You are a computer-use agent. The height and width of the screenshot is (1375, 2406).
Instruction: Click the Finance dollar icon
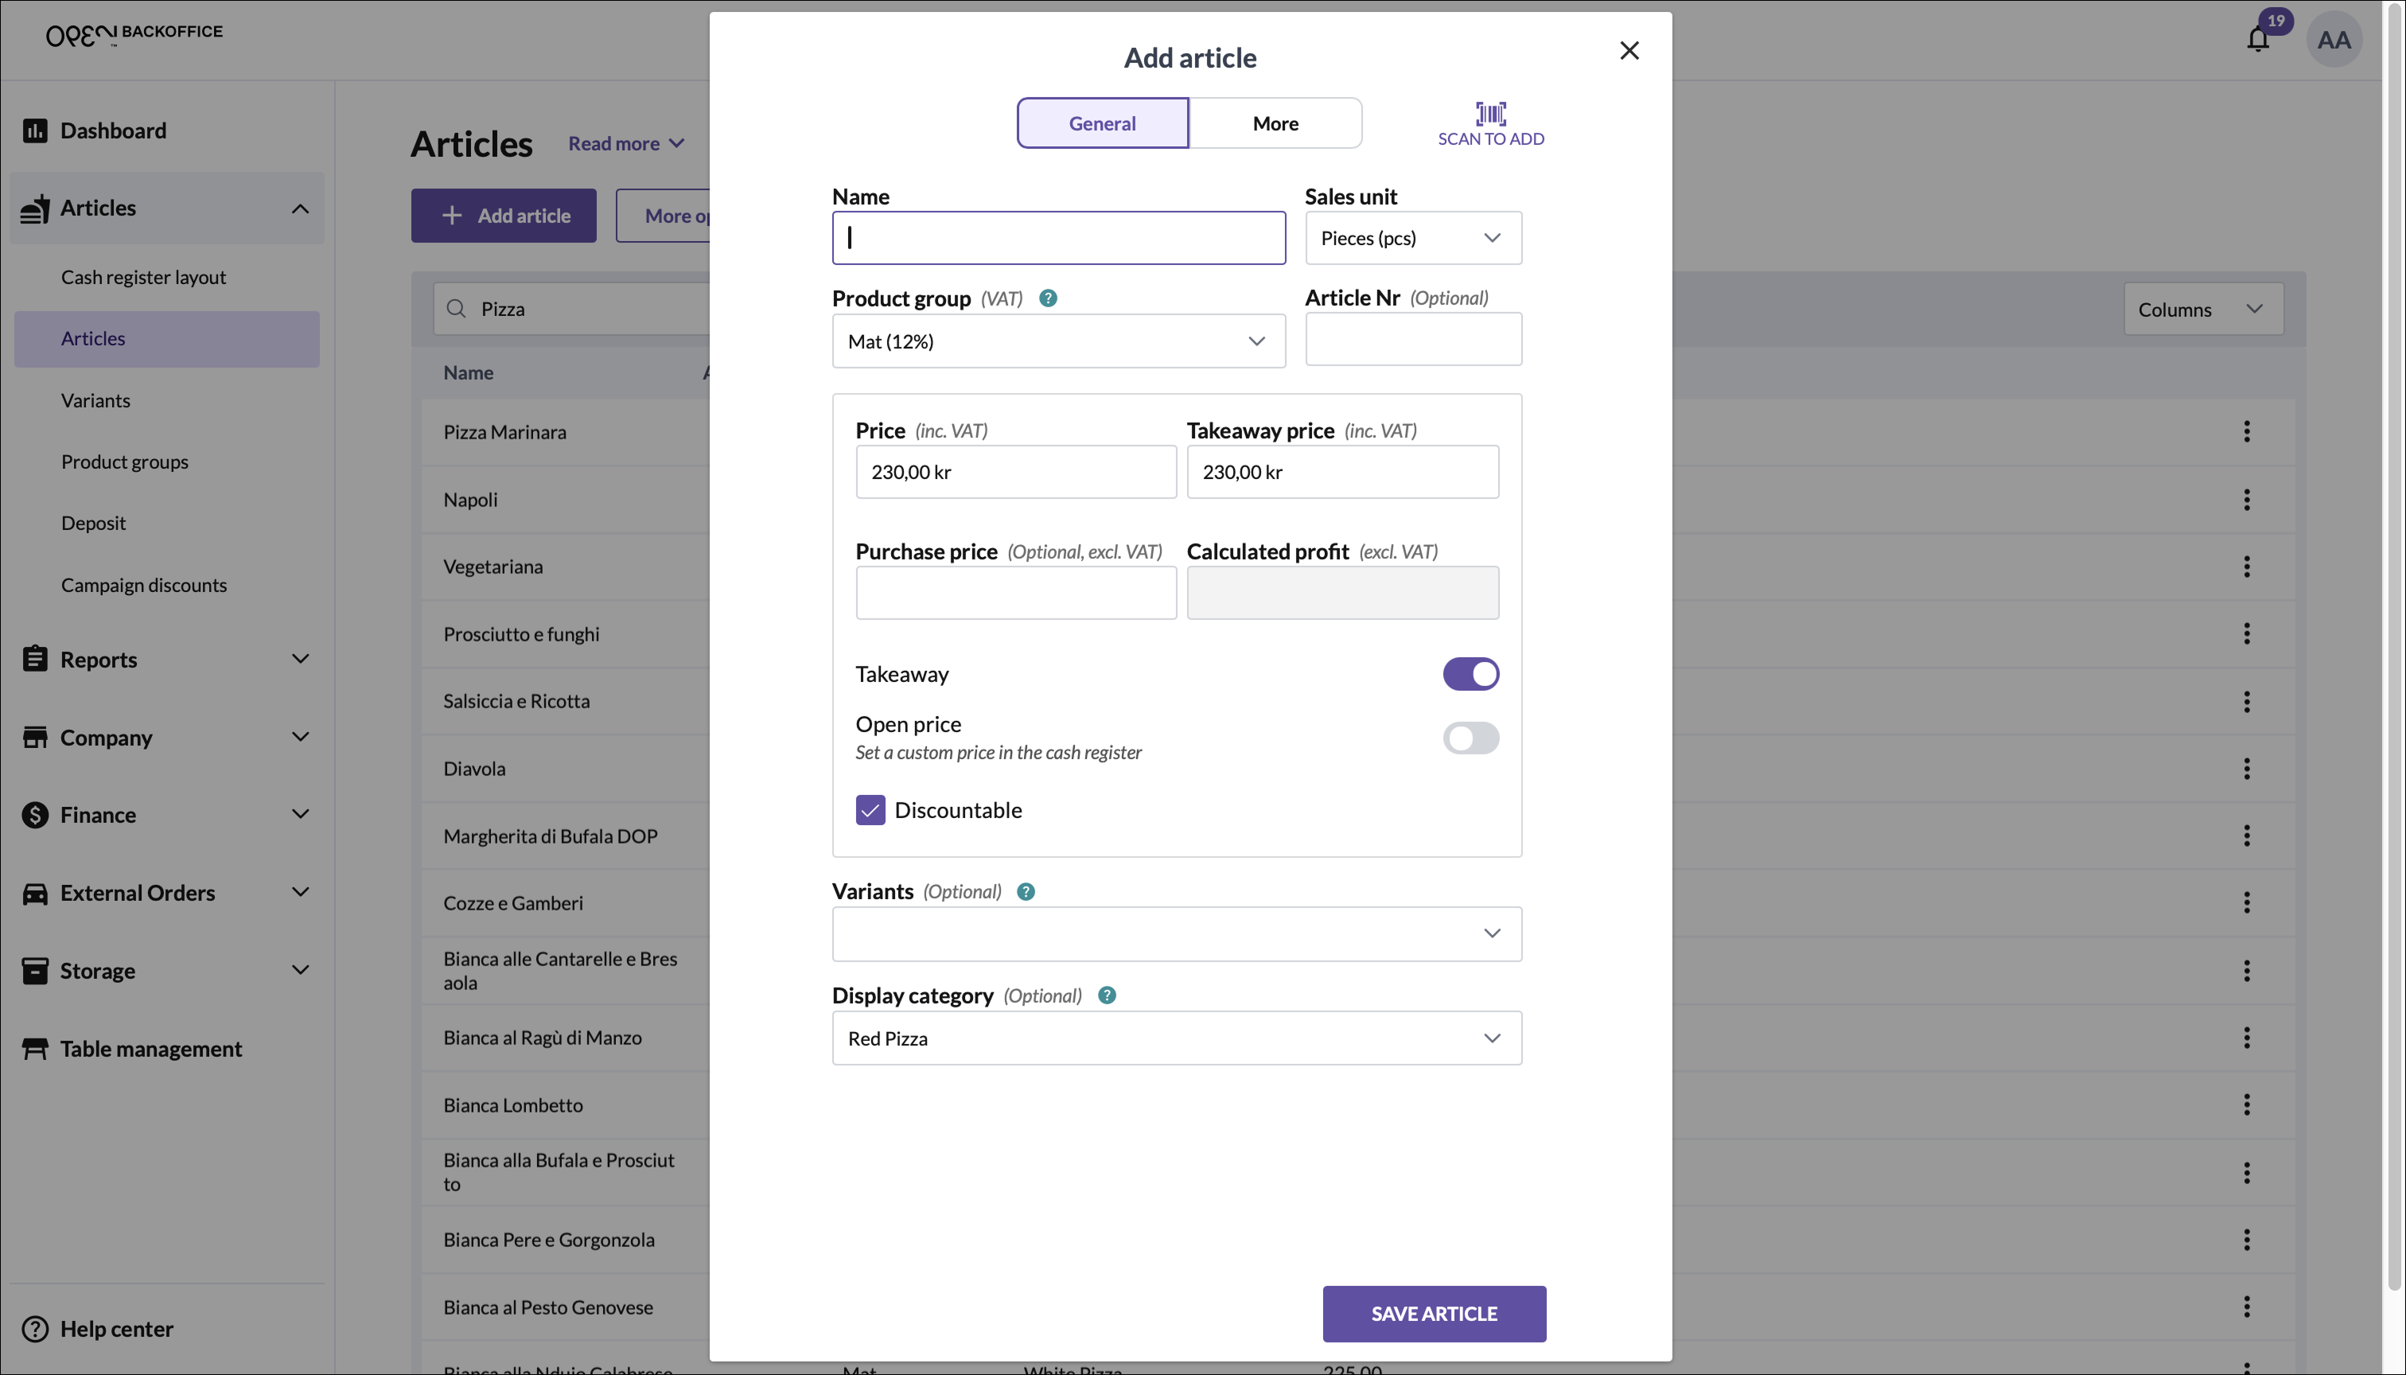[x=35, y=815]
